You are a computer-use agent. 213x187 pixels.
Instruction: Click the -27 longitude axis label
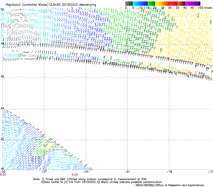tap(44, 172)
